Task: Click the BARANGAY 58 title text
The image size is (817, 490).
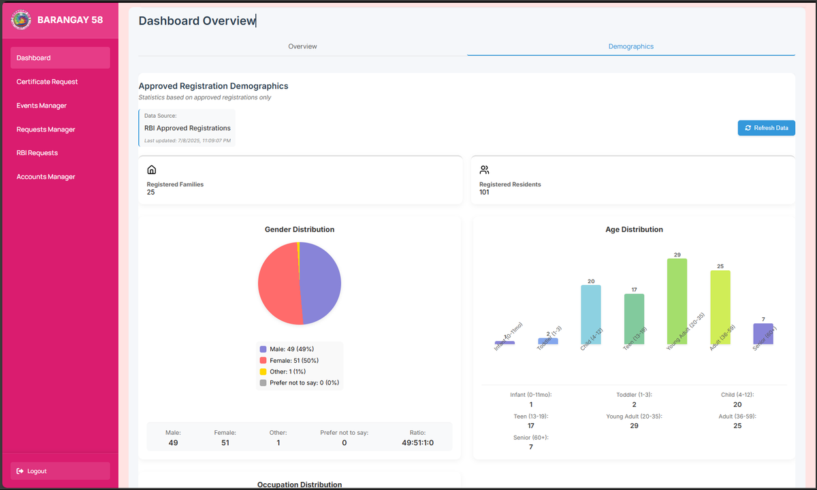Action: point(70,20)
